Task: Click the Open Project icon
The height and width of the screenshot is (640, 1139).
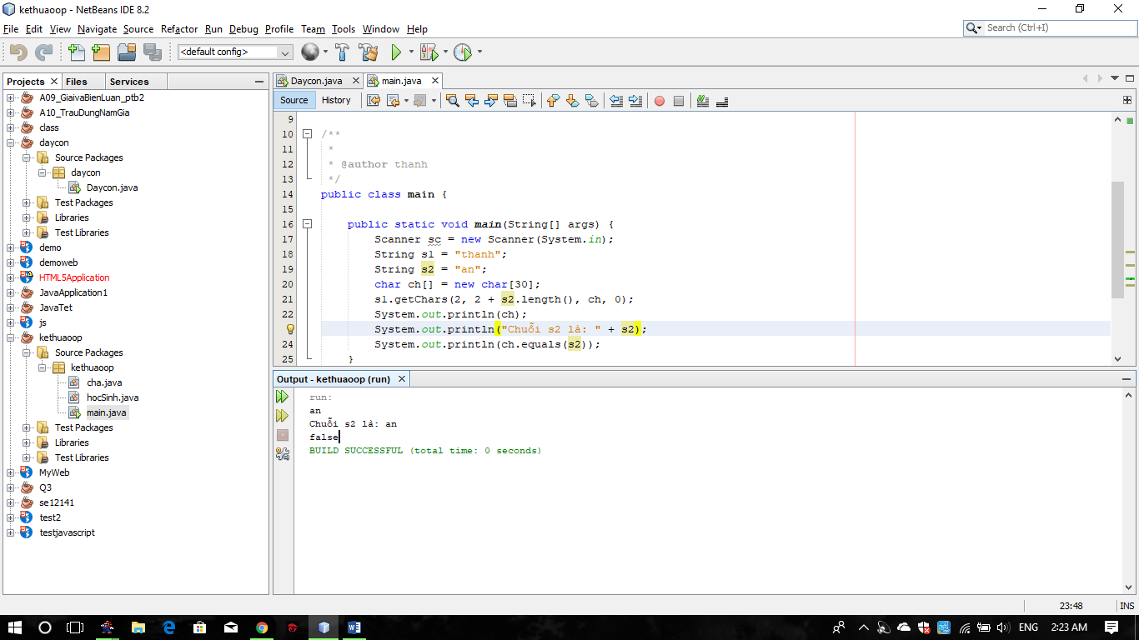Action: 127,52
